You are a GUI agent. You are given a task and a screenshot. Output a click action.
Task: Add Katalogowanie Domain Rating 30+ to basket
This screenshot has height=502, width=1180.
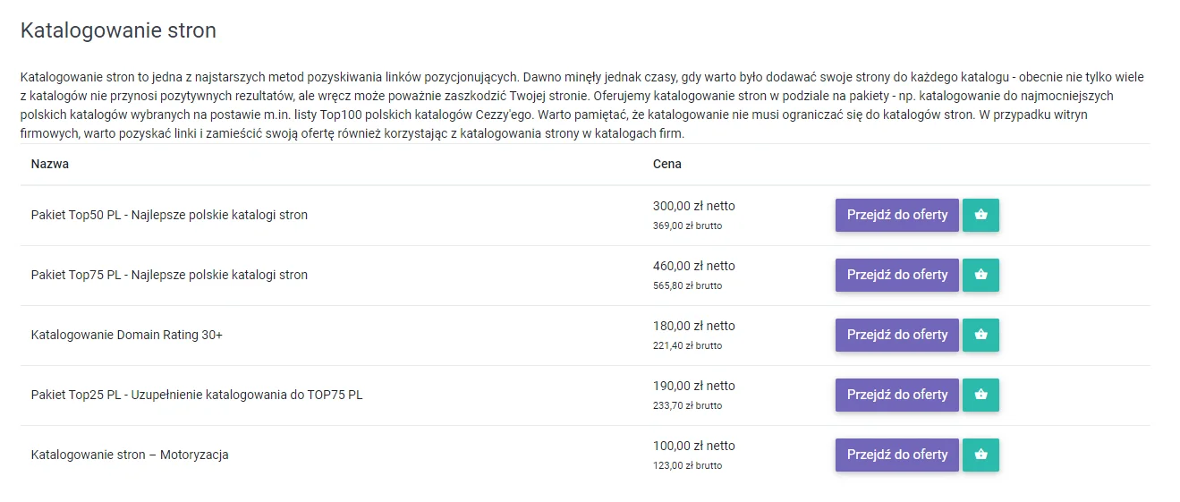coord(981,335)
